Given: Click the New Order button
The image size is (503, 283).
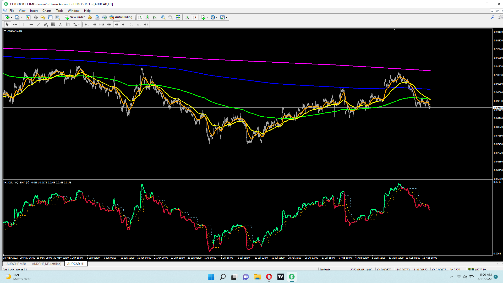Looking at the screenshot, I should point(75,17).
